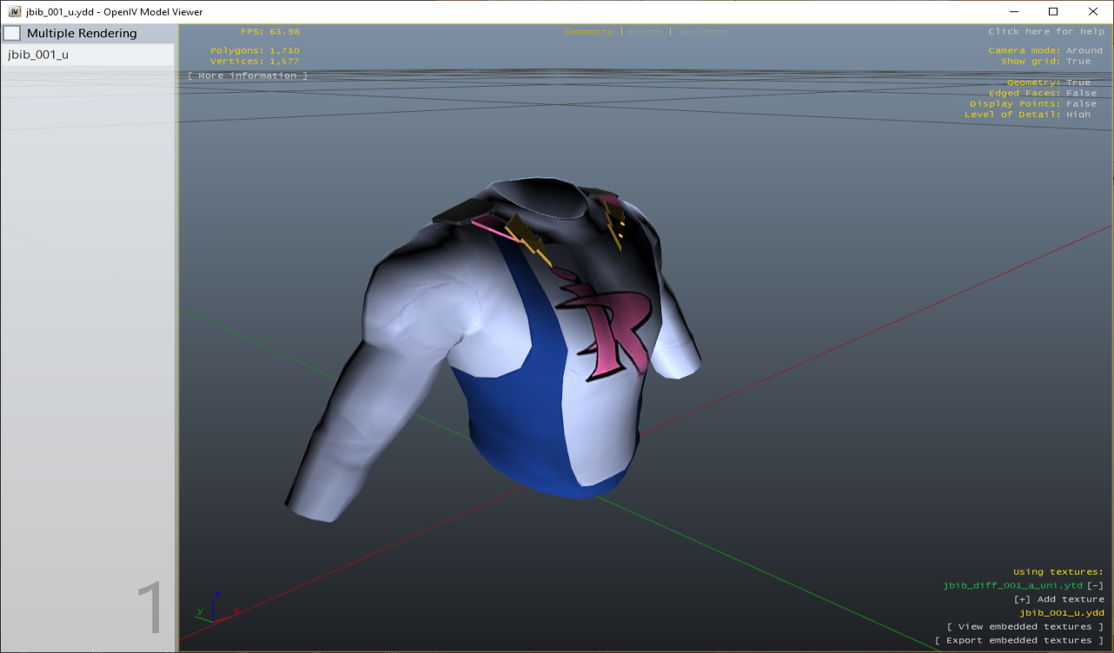Switch to the Skeleton tab

[702, 31]
